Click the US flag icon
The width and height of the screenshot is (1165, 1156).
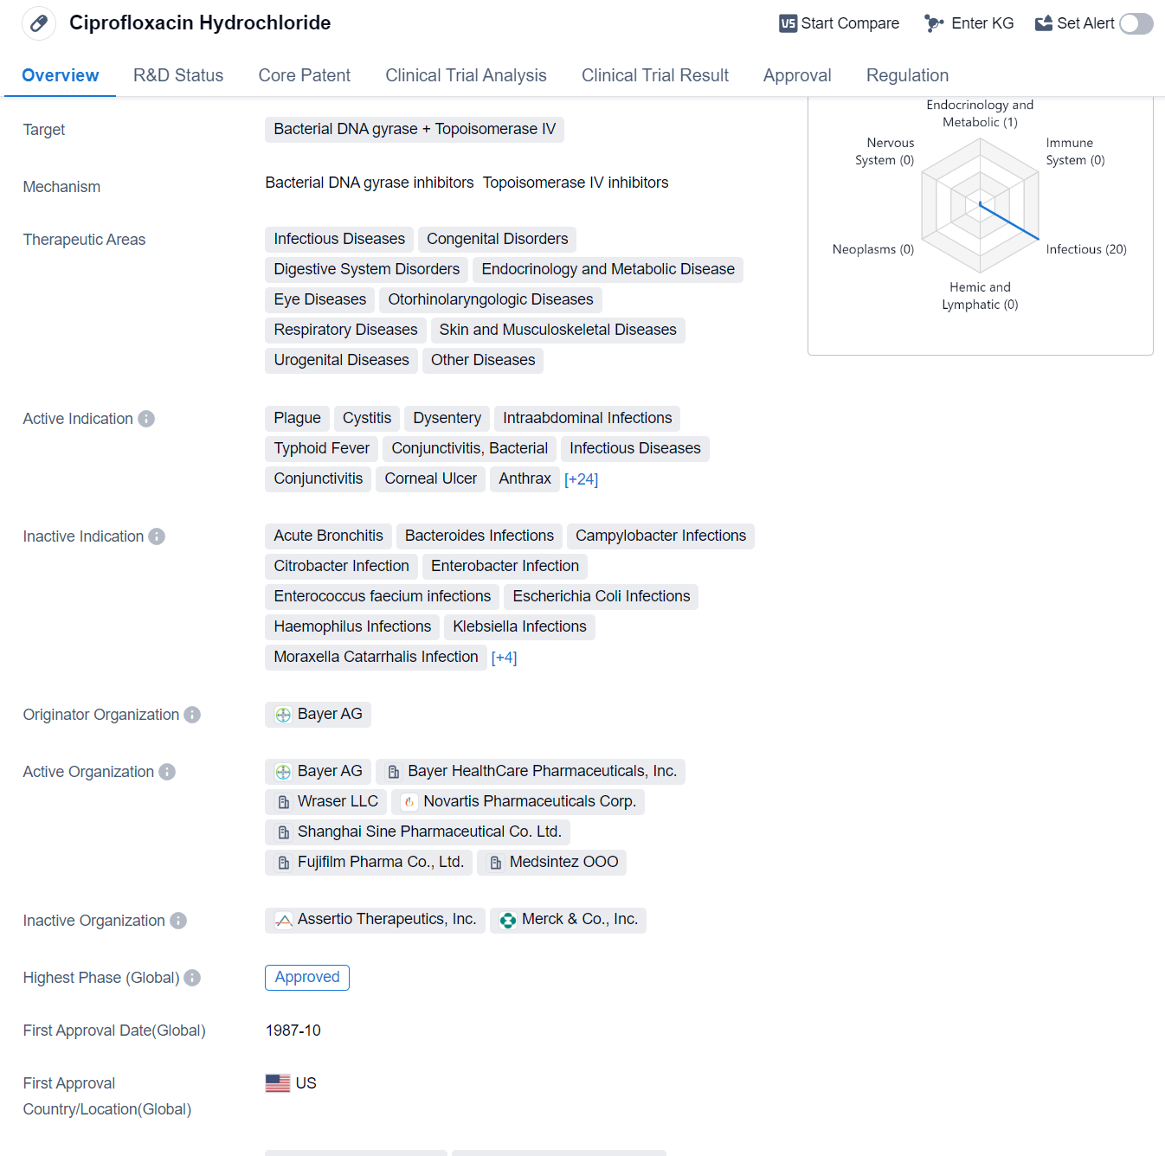point(278,1083)
